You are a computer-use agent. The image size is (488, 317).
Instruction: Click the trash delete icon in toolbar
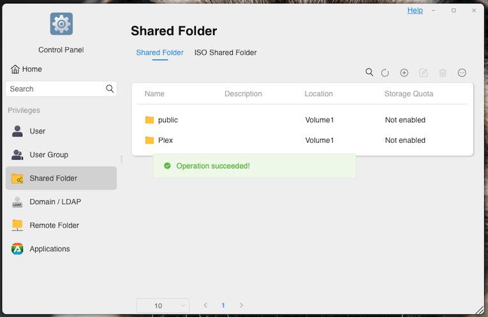[443, 73]
